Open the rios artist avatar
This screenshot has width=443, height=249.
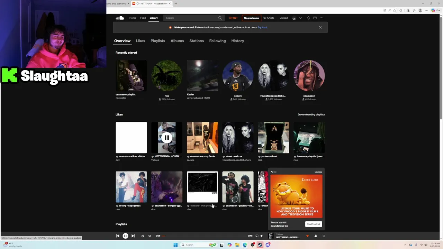tap(167, 76)
